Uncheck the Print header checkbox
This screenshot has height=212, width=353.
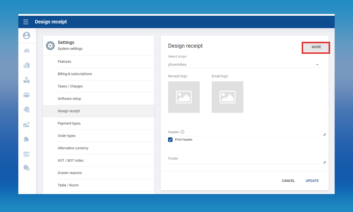point(170,140)
